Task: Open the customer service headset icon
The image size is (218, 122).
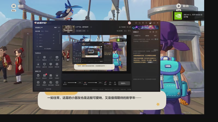Action: click(140, 23)
